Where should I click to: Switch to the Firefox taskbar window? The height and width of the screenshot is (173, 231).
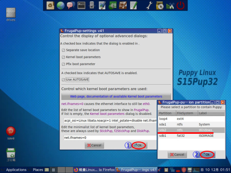[94, 170]
